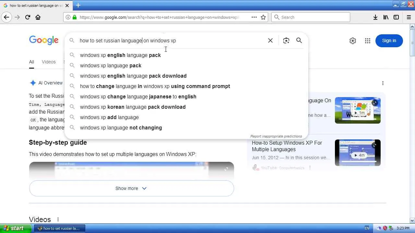The height and width of the screenshot is (233, 415).
Task: Switch to the All results tab
Action: 31,62
